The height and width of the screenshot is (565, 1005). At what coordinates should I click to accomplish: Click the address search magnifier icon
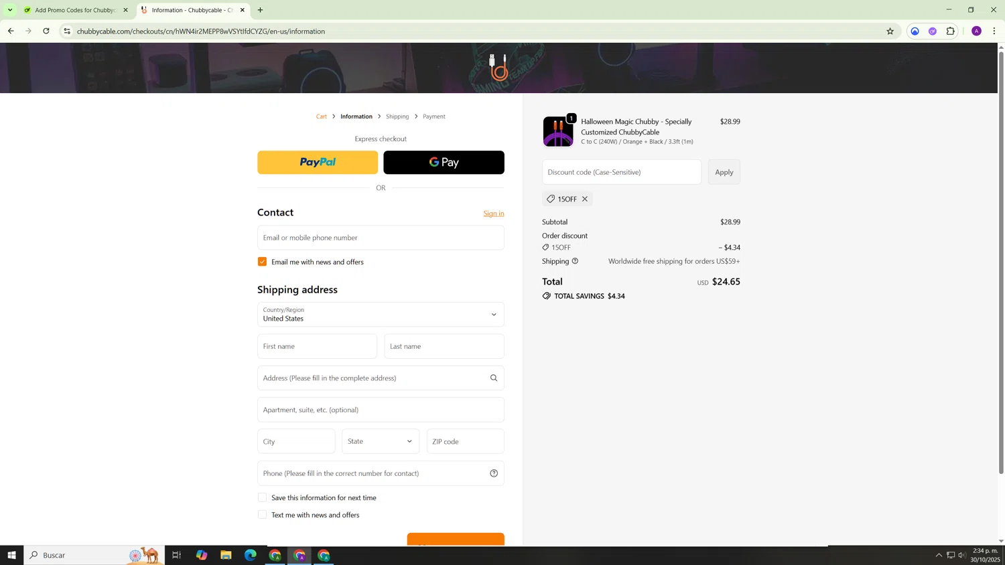point(494,378)
